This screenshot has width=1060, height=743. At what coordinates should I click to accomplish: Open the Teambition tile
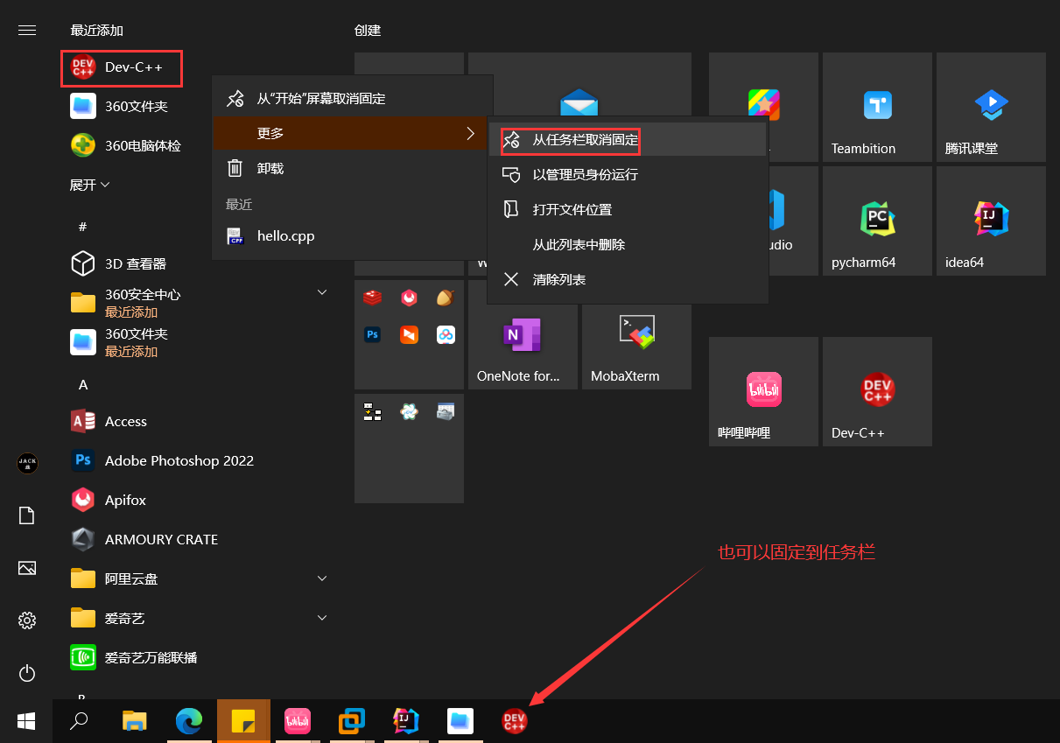click(877, 107)
